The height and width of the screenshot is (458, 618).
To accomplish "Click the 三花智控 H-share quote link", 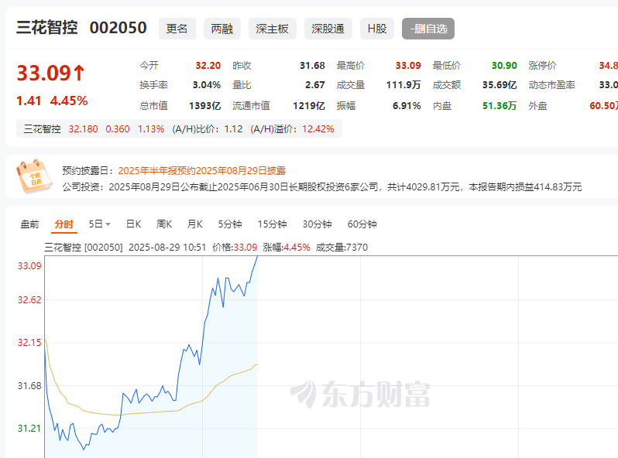I will click(42, 129).
